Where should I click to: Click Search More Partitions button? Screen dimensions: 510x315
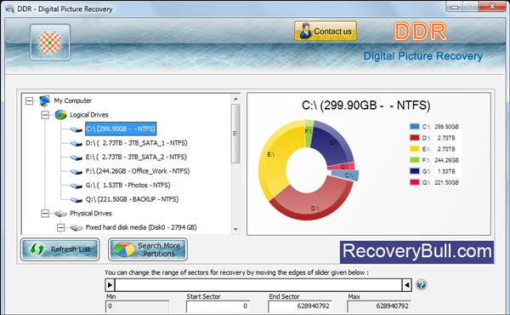tap(148, 249)
